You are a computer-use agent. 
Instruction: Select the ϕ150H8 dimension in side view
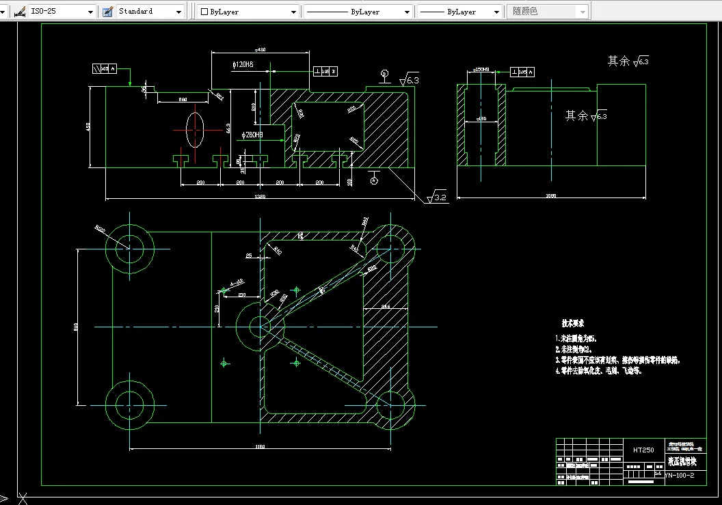coord(481,70)
